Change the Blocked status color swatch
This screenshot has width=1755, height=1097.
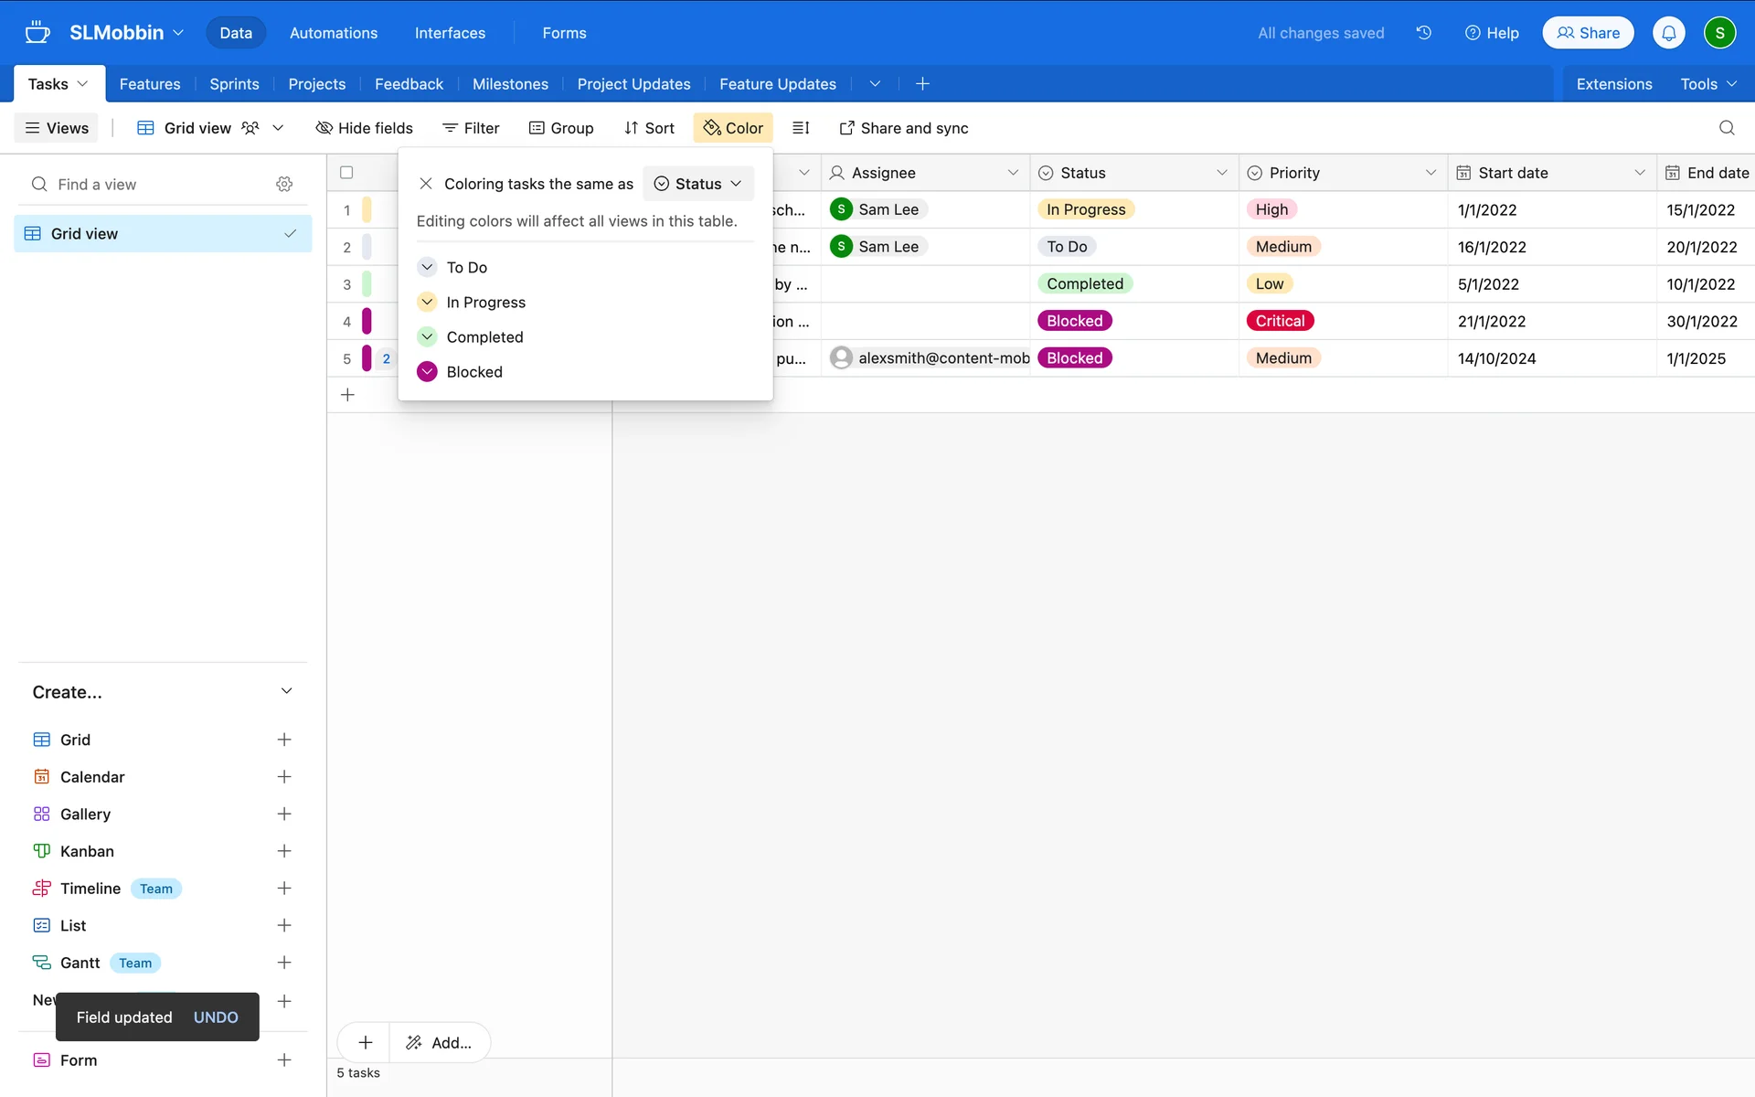point(427,372)
